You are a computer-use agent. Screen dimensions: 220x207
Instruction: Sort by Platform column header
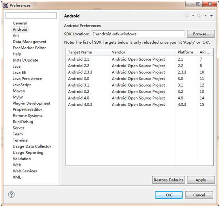pos(187,52)
